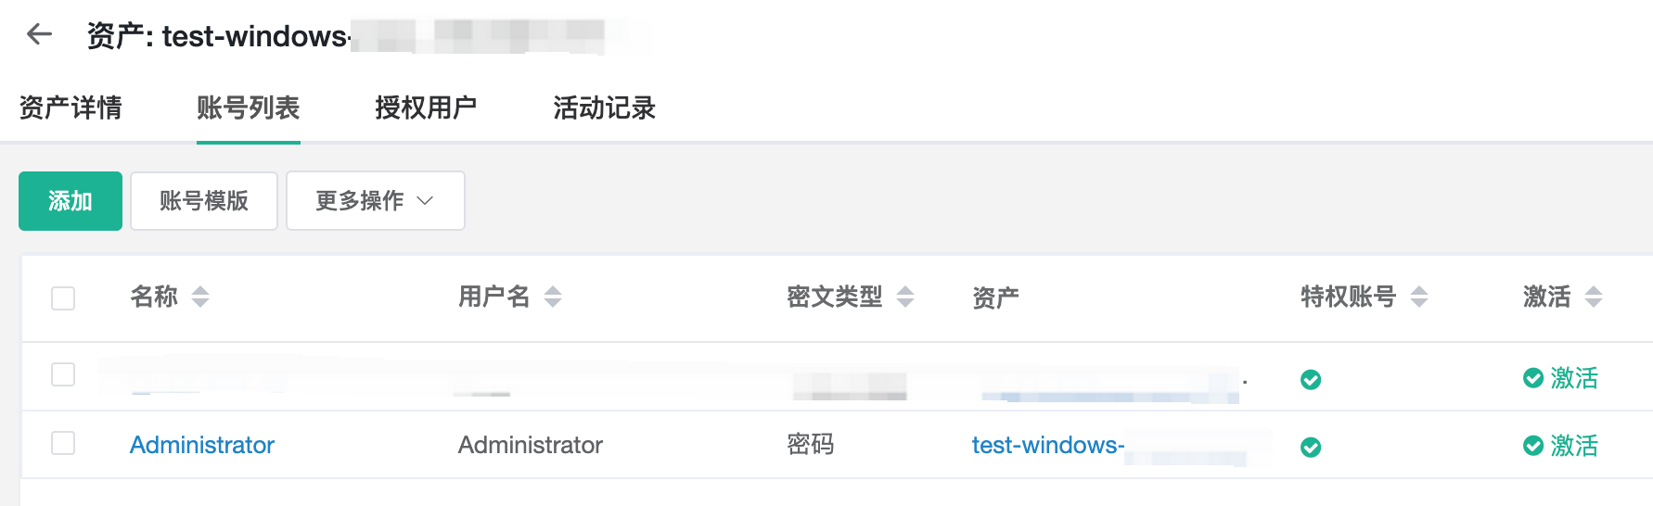Open the 活动记录 tab
Screen dimensions: 1653x506
pos(605,108)
